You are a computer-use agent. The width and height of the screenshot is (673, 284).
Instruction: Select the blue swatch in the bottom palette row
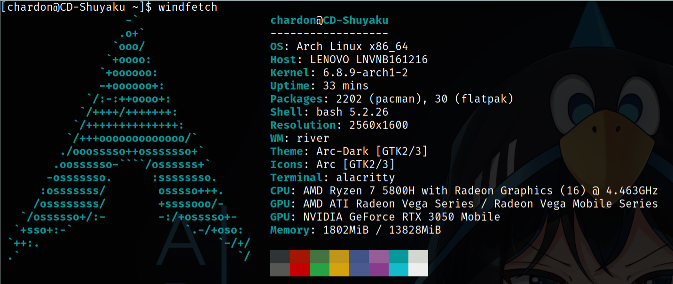tap(359, 269)
